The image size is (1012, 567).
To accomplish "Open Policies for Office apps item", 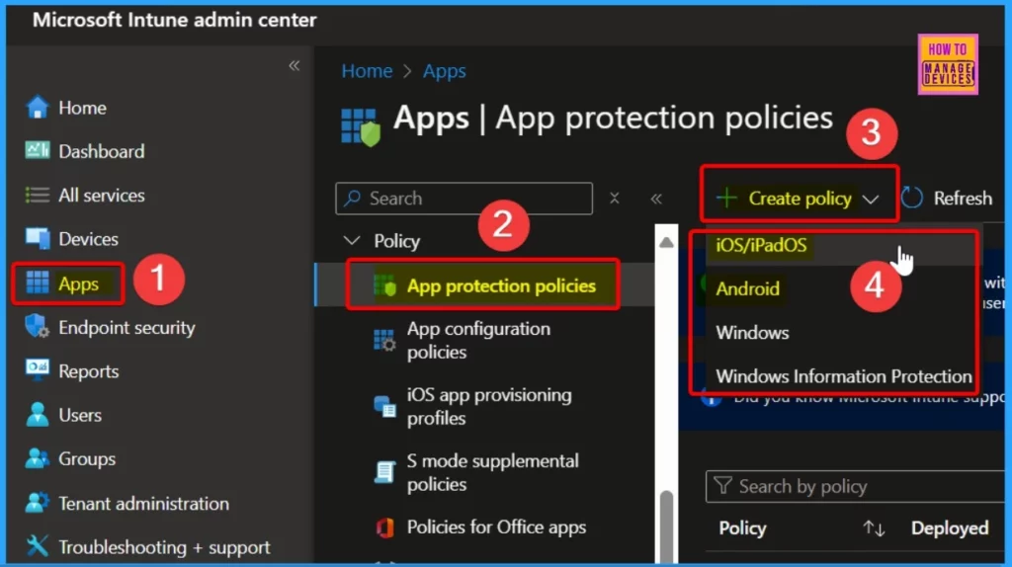I will [494, 527].
